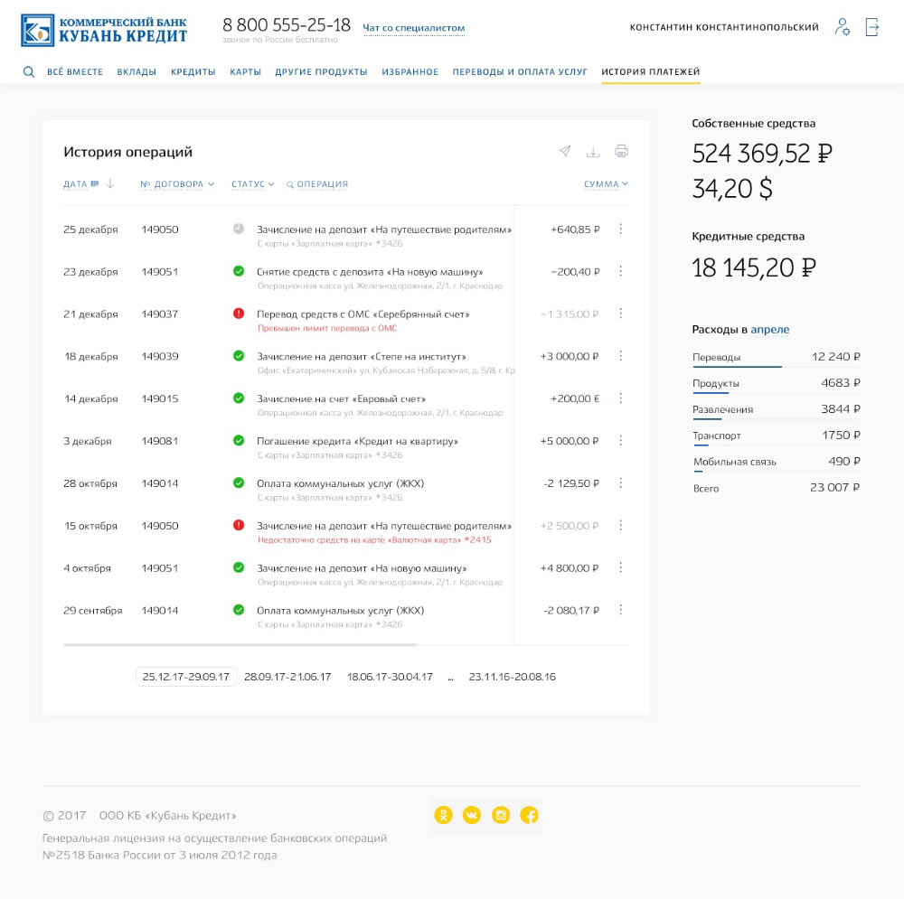Send operations history via paper plane icon
Image resolution: width=904 pixels, height=899 pixels.
coord(565,151)
